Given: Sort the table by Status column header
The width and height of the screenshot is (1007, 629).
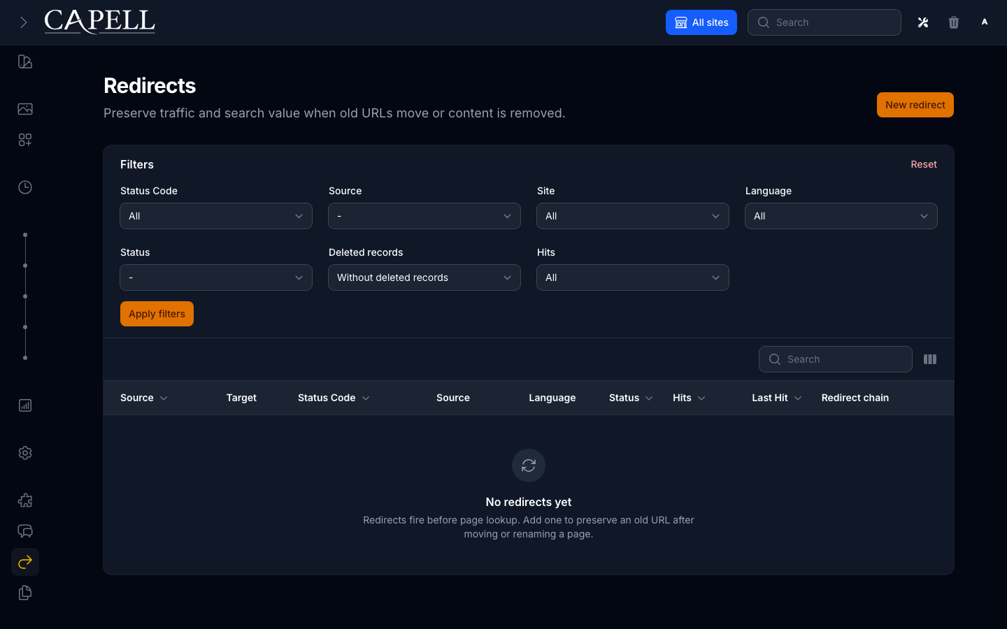Looking at the screenshot, I should click(x=631, y=398).
